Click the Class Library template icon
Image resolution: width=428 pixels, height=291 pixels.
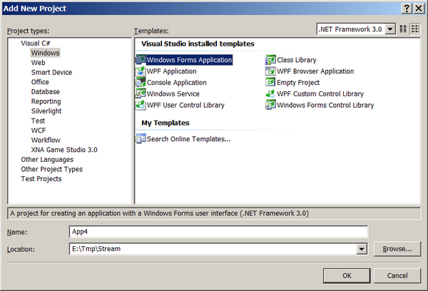coord(270,60)
